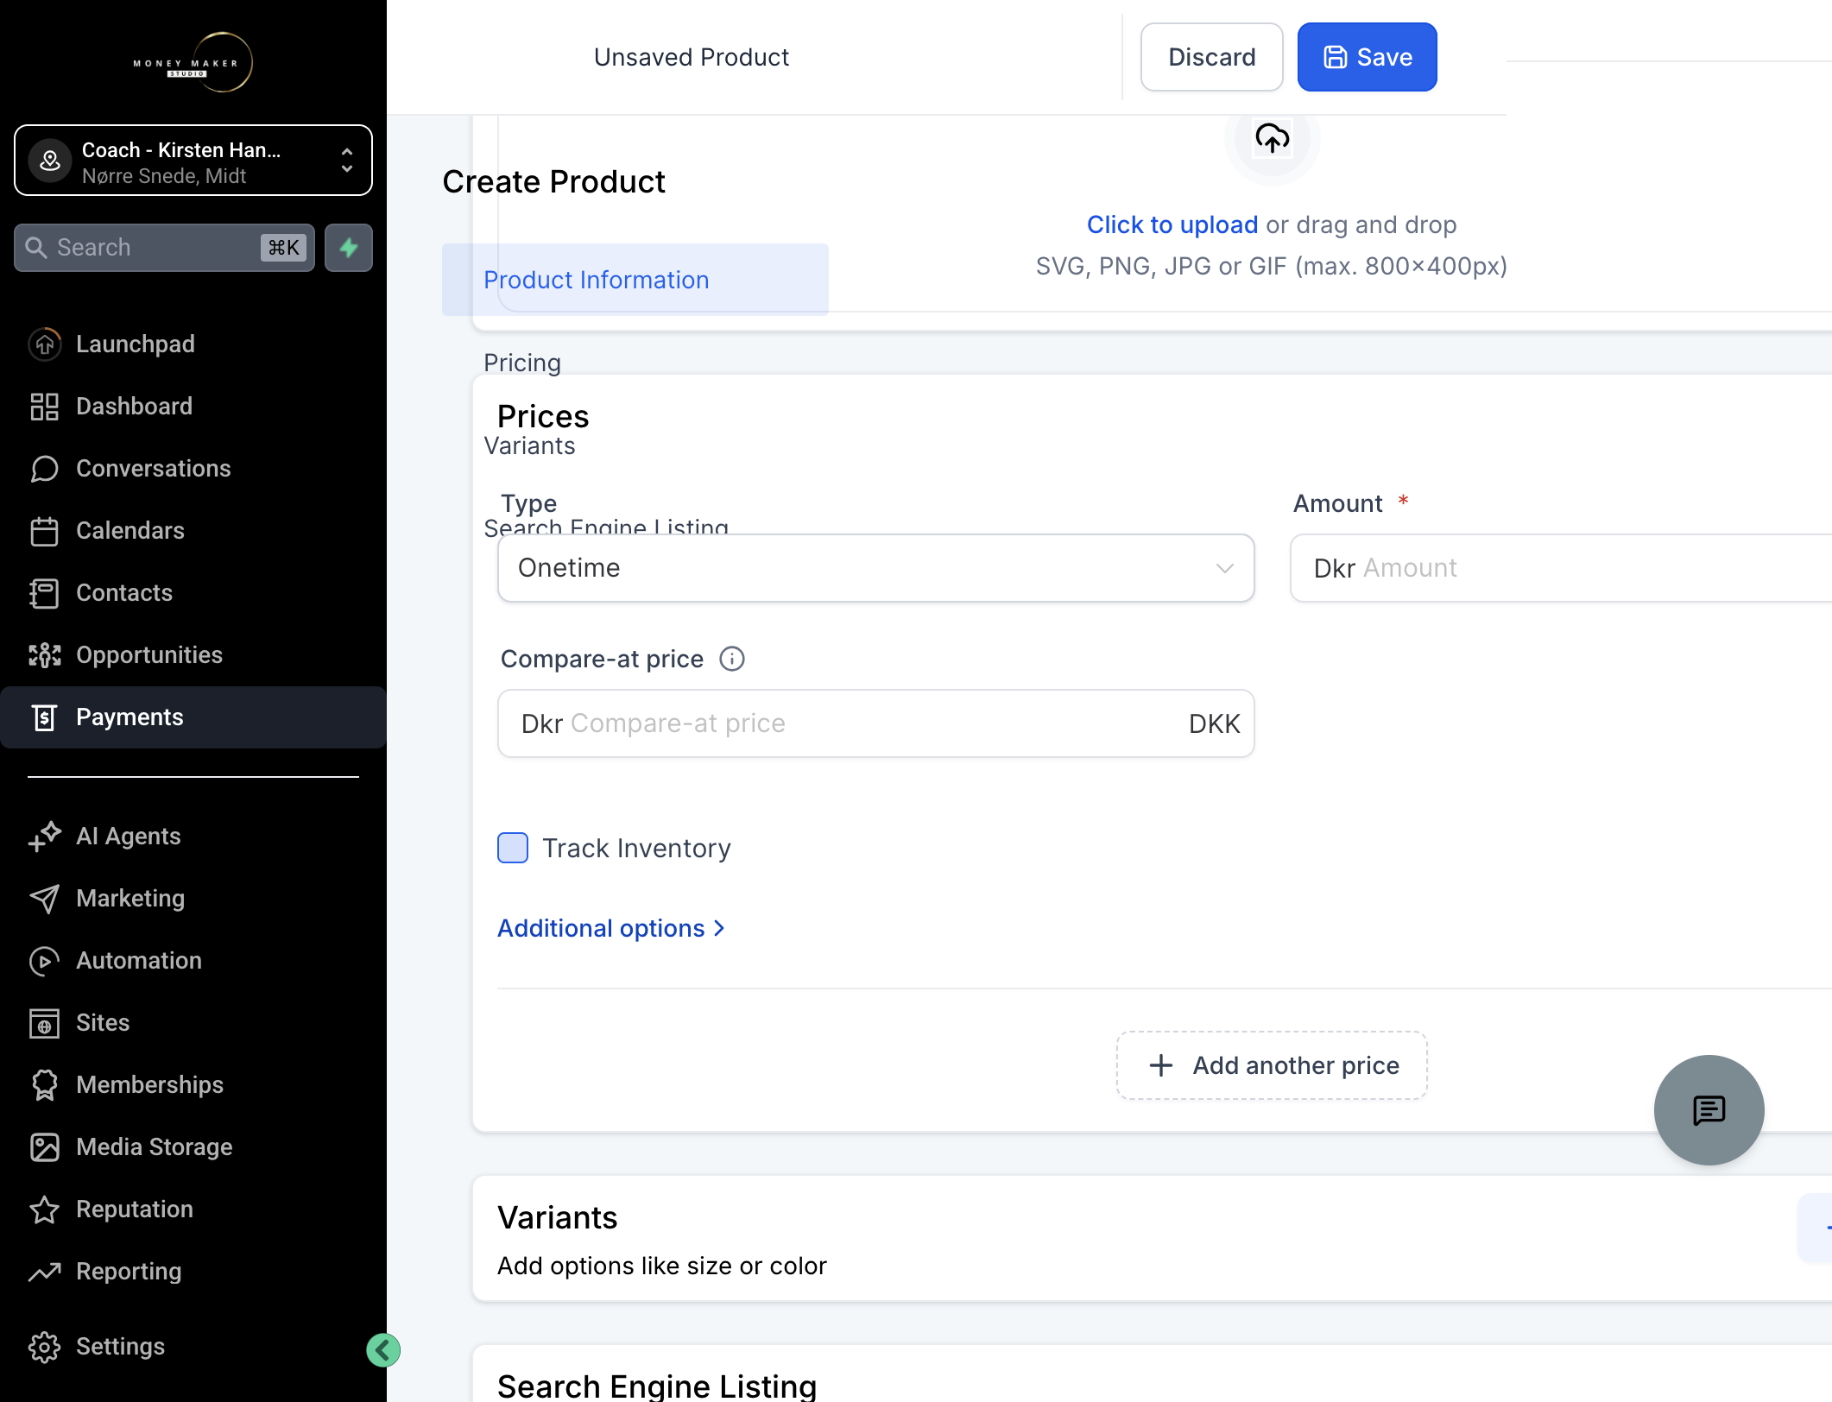Enable the Track Inventory checkbox
Image resolution: width=1832 pixels, height=1402 pixels.
click(513, 848)
